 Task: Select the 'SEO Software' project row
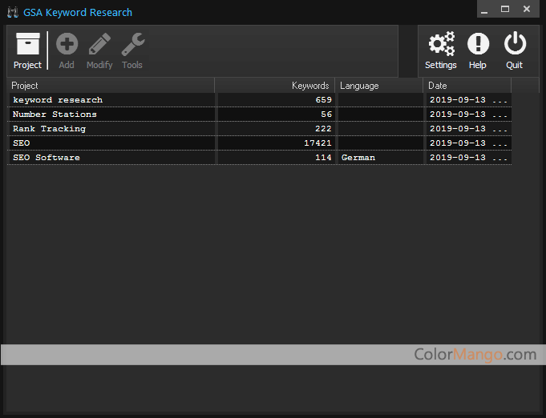[260, 158]
